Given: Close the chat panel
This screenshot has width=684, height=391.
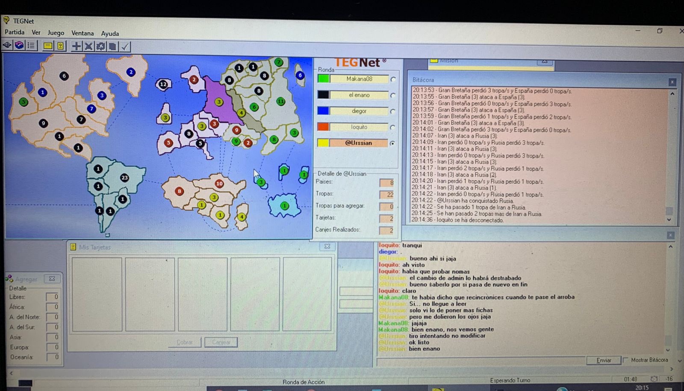Looking at the screenshot, I should [x=670, y=235].
